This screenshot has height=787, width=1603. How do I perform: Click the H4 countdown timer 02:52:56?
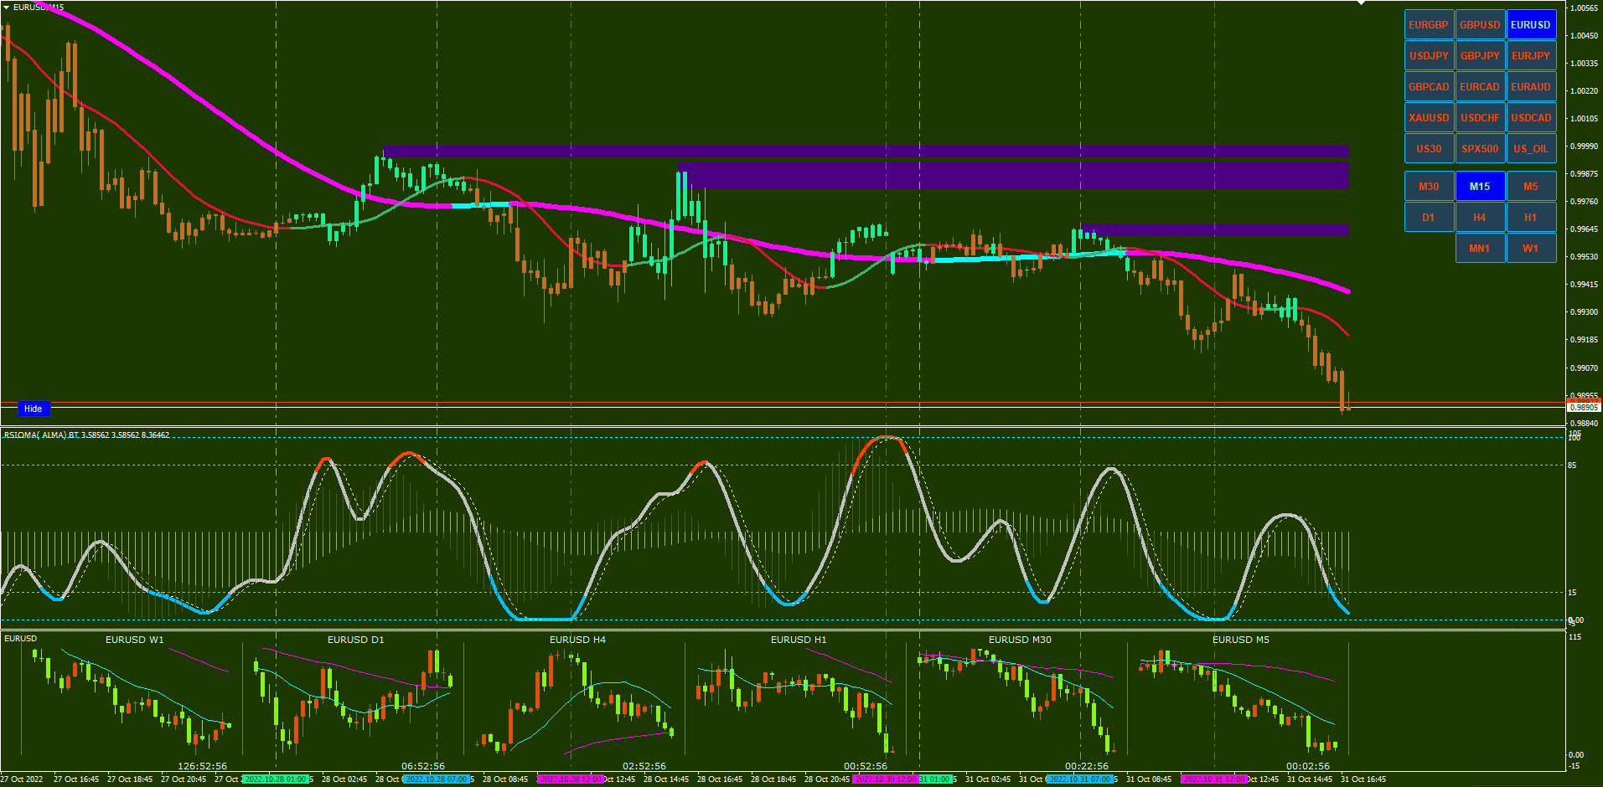click(644, 766)
